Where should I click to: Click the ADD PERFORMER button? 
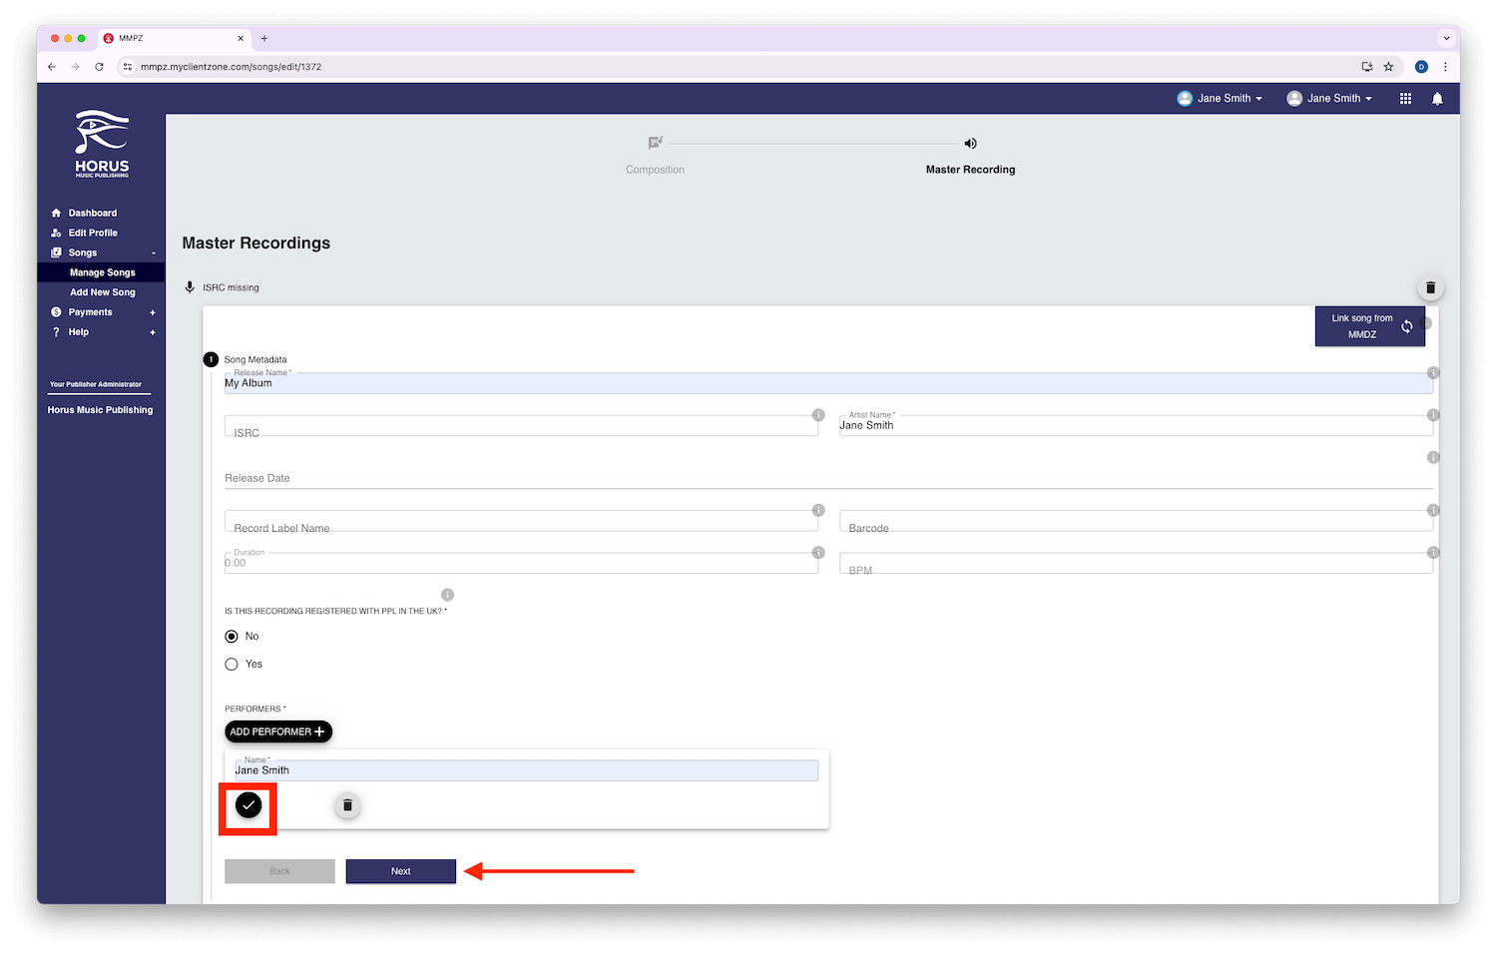click(278, 731)
